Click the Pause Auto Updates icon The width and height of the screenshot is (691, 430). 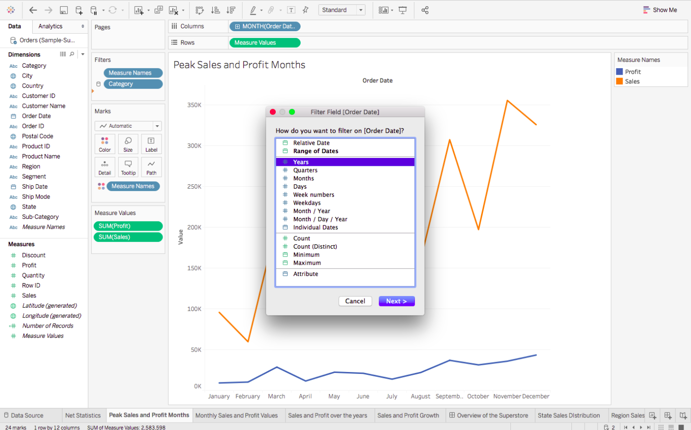click(94, 10)
